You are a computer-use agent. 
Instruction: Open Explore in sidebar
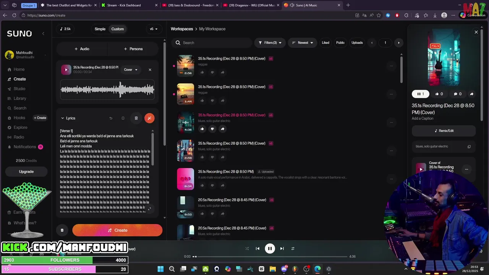pos(20,128)
